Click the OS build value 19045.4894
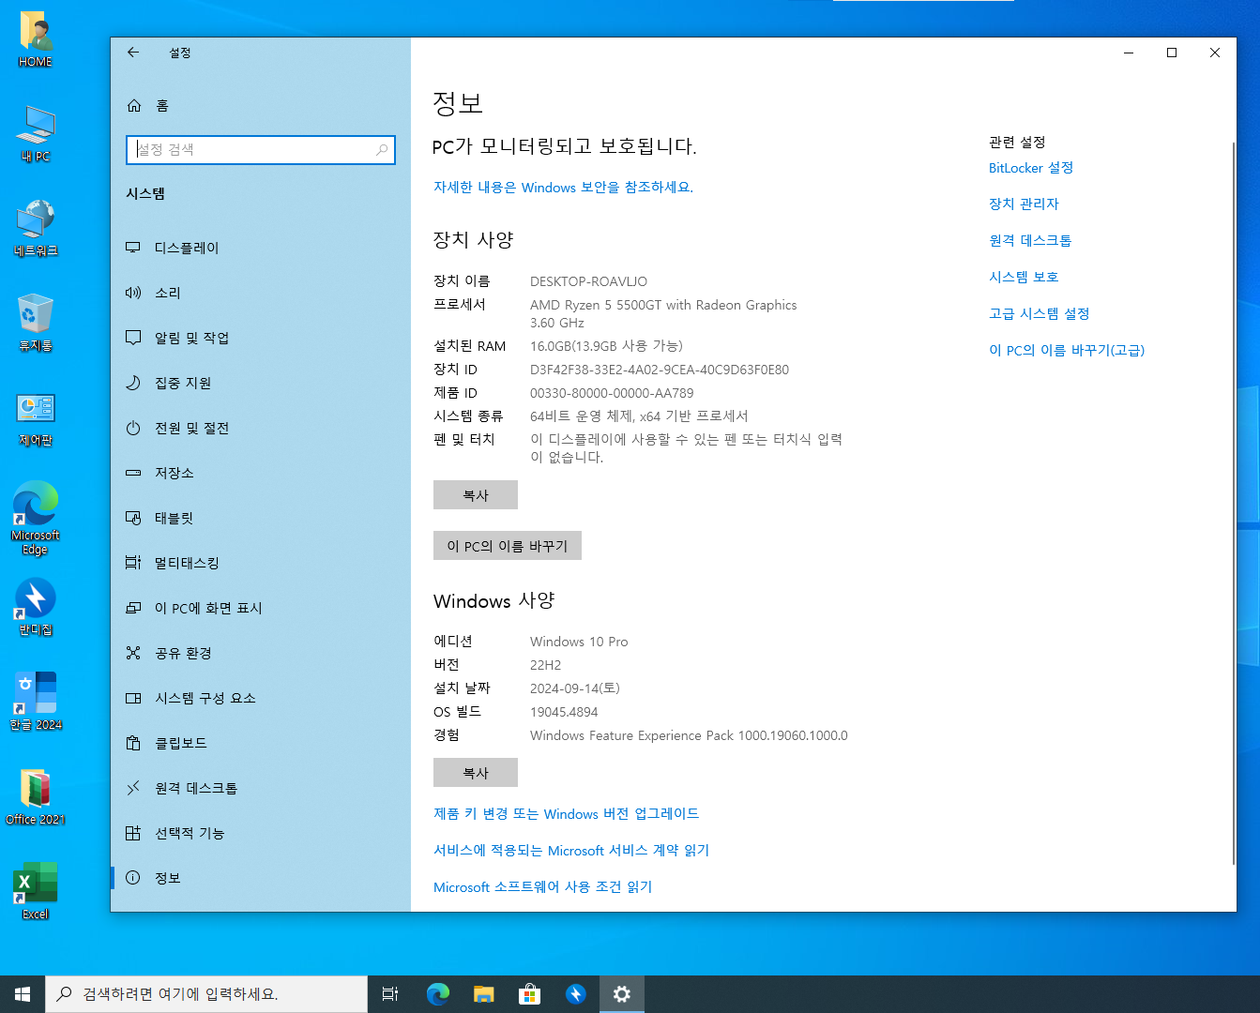Image resolution: width=1260 pixels, height=1013 pixels. (564, 712)
